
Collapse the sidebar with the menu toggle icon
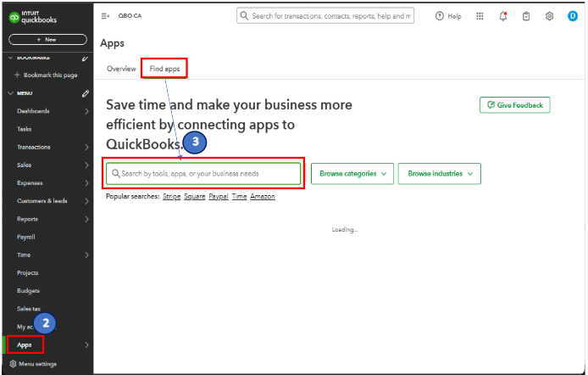pos(105,16)
